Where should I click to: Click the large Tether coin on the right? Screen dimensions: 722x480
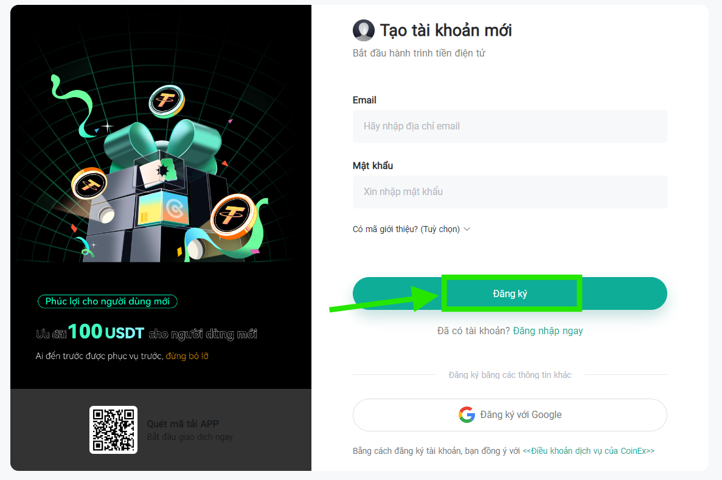234,216
